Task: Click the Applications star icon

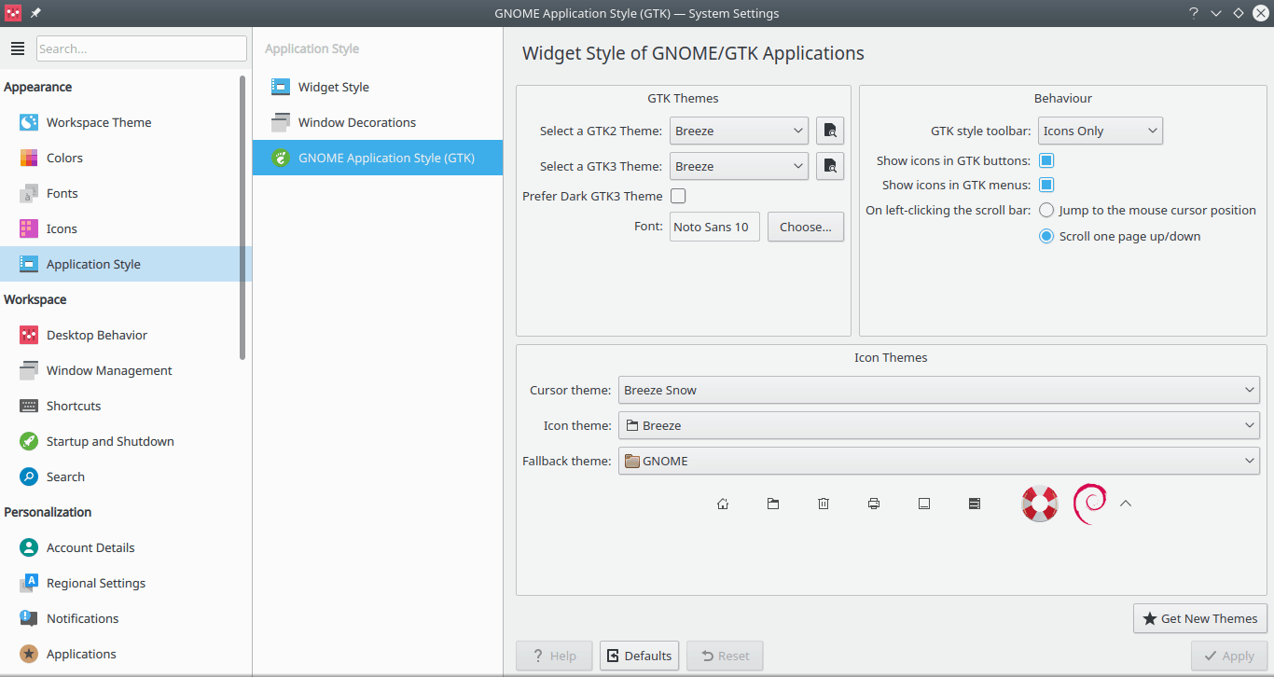Action: pyautogui.click(x=29, y=654)
